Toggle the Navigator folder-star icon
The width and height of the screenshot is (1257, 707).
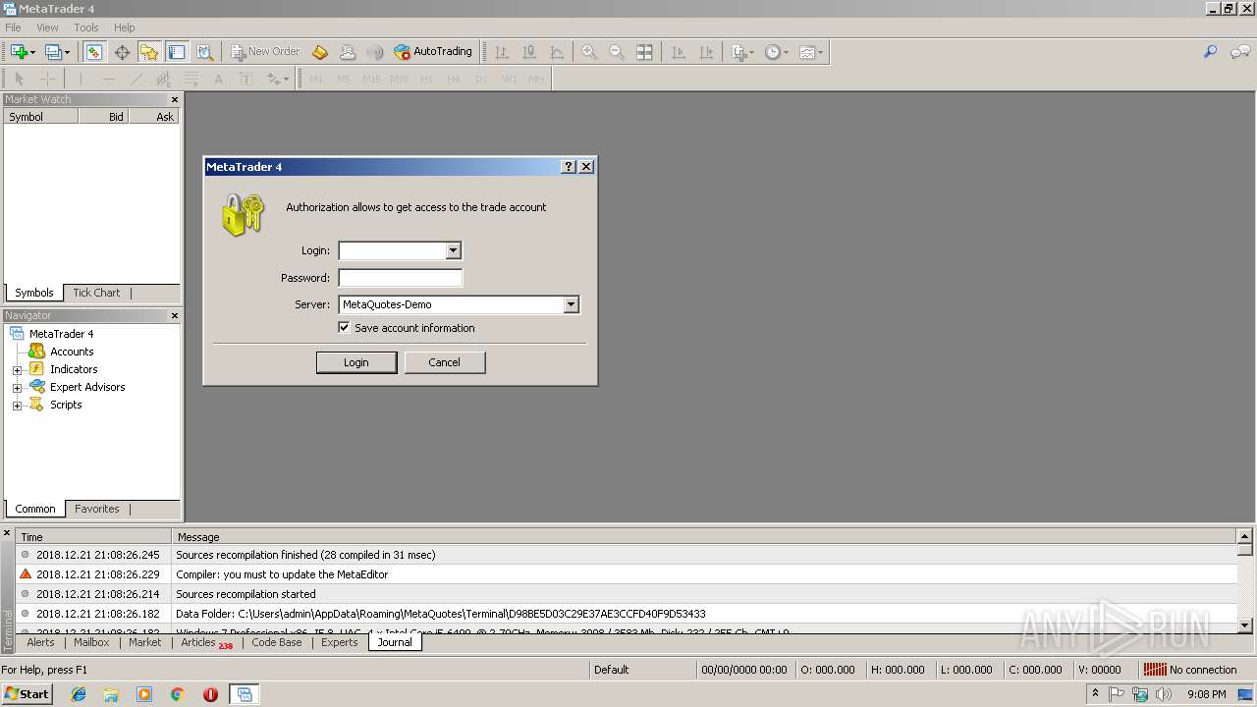[149, 52]
